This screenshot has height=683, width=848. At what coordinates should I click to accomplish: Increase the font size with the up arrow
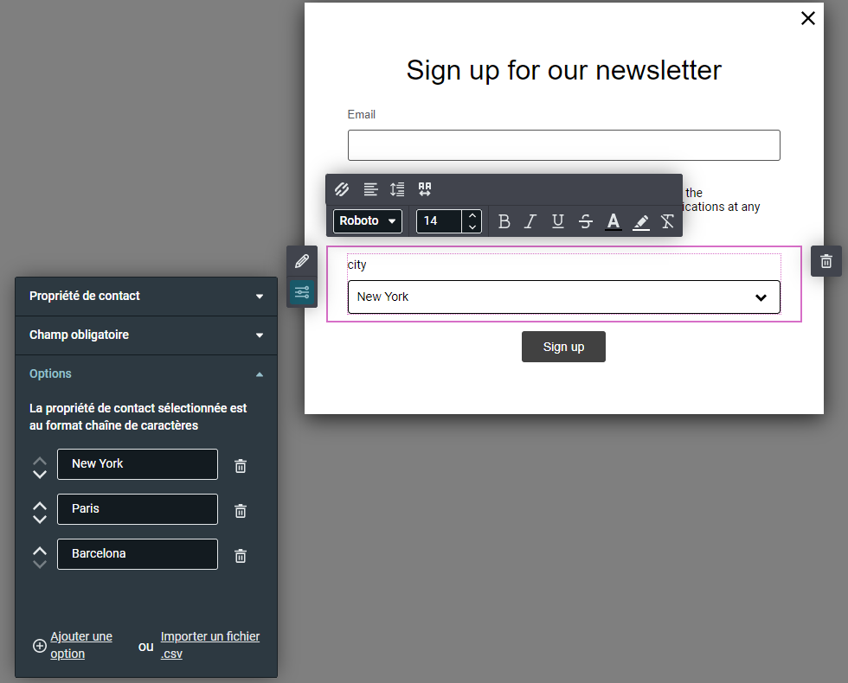point(472,215)
